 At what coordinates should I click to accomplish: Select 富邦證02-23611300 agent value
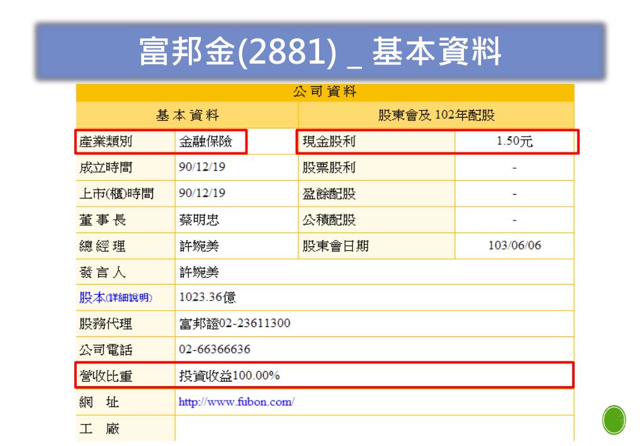click(235, 324)
